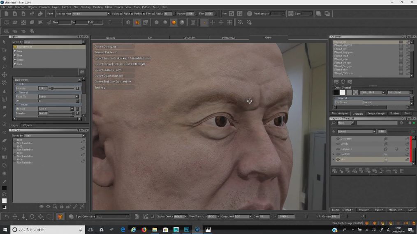Click the Environment Intensity slider
Image resolution: width=417 pixels, height=234 pixels.
[x=61, y=88]
